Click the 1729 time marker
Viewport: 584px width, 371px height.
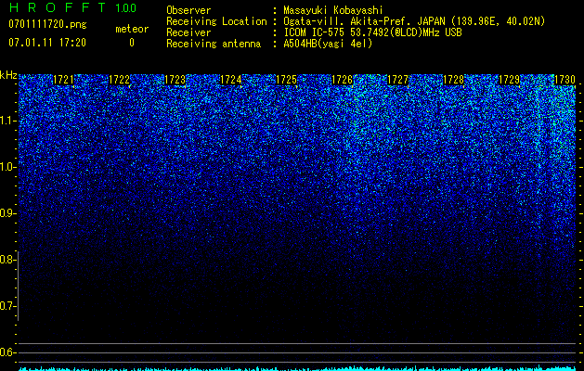(510, 80)
